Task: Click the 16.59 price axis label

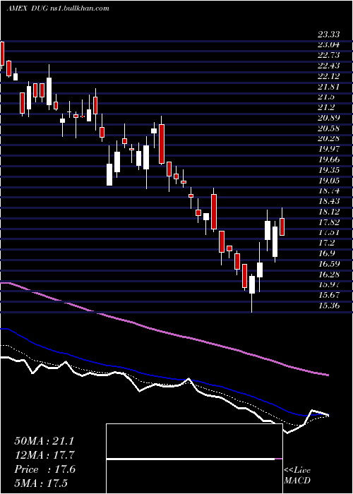Action: click(329, 264)
